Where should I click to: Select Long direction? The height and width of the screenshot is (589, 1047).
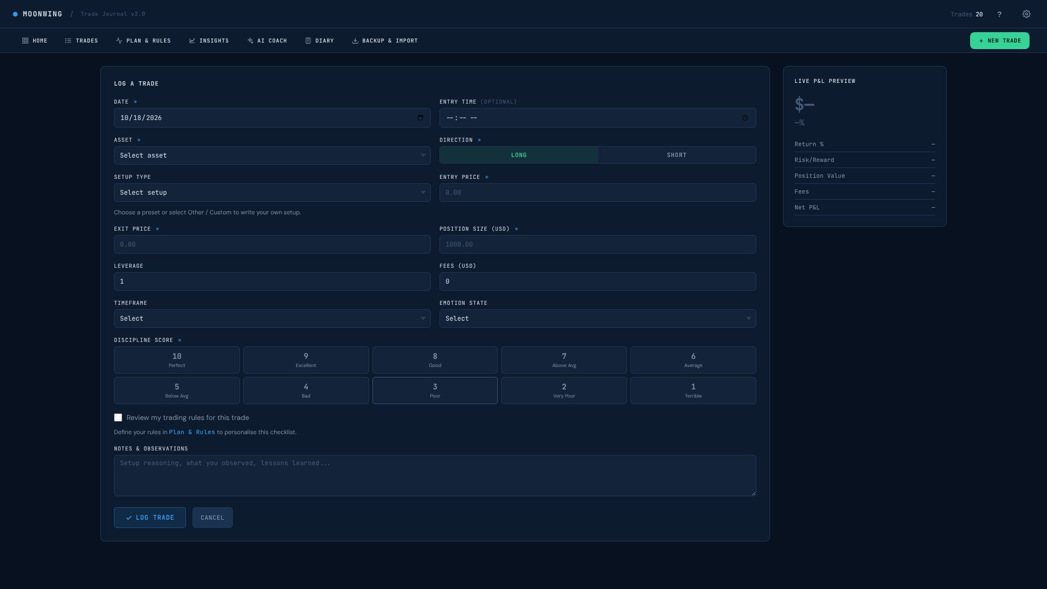coord(519,155)
